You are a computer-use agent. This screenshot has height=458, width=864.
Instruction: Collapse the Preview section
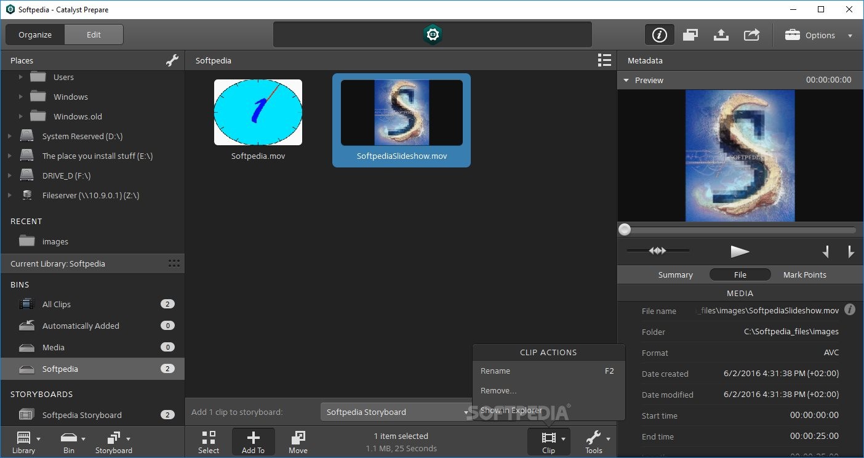pyautogui.click(x=626, y=80)
